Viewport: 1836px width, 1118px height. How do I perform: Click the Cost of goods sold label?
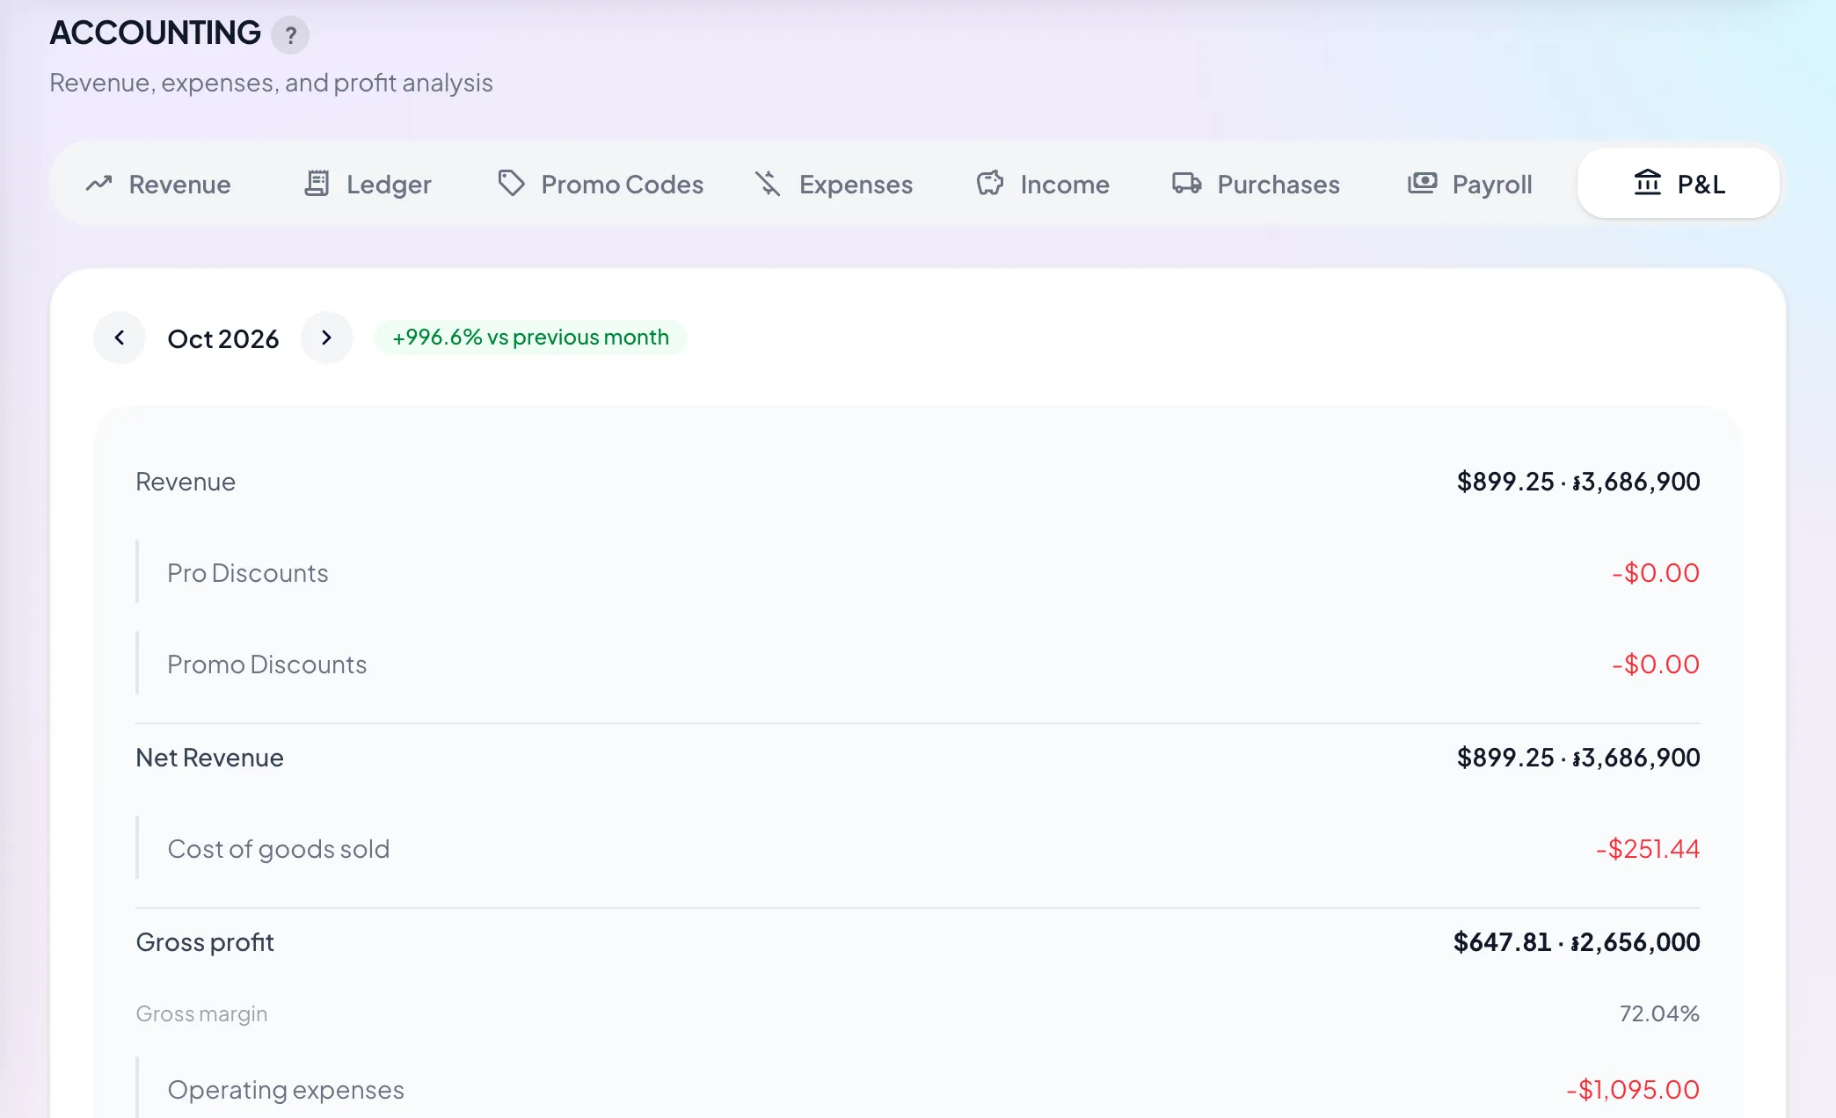pyautogui.click(x=279, y=849)
